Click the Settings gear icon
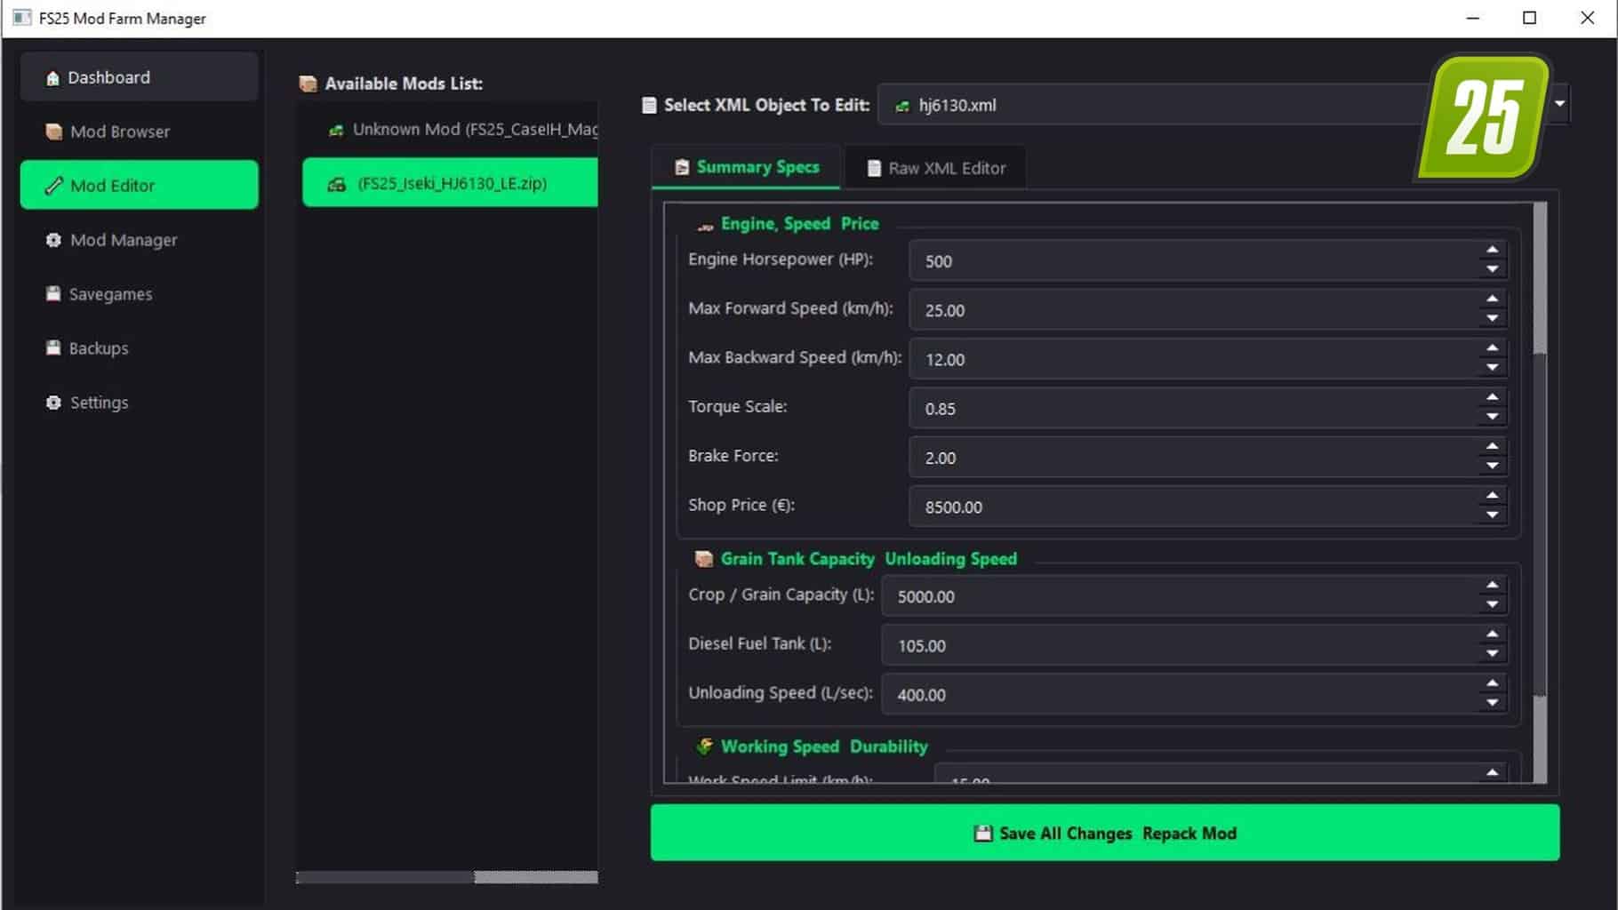Image resolution: width=1618 pixels, height=910 pixels. click(x=53, y=403)
